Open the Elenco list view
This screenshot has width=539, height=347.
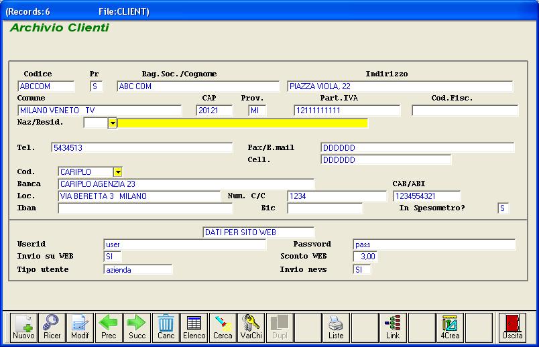point(194,327)
